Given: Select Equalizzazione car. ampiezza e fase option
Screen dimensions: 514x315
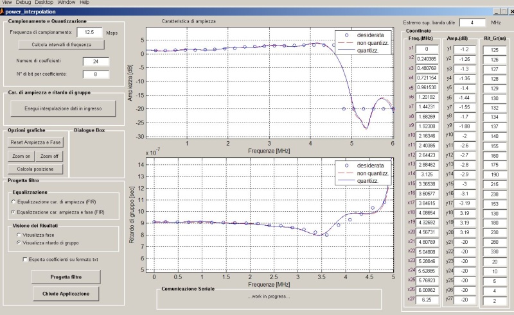Looking at the screenshot, I should coord(13,211).
